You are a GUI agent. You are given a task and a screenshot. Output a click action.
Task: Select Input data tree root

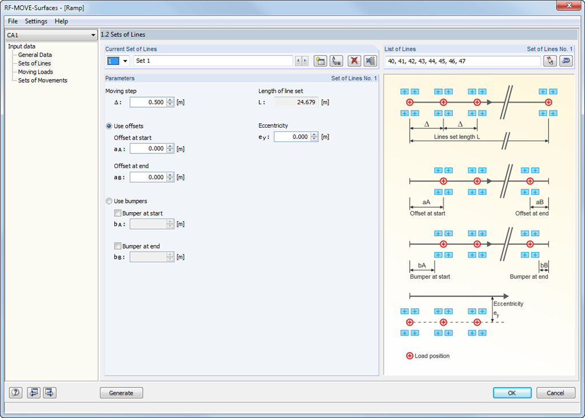click(x=22, y=46)
